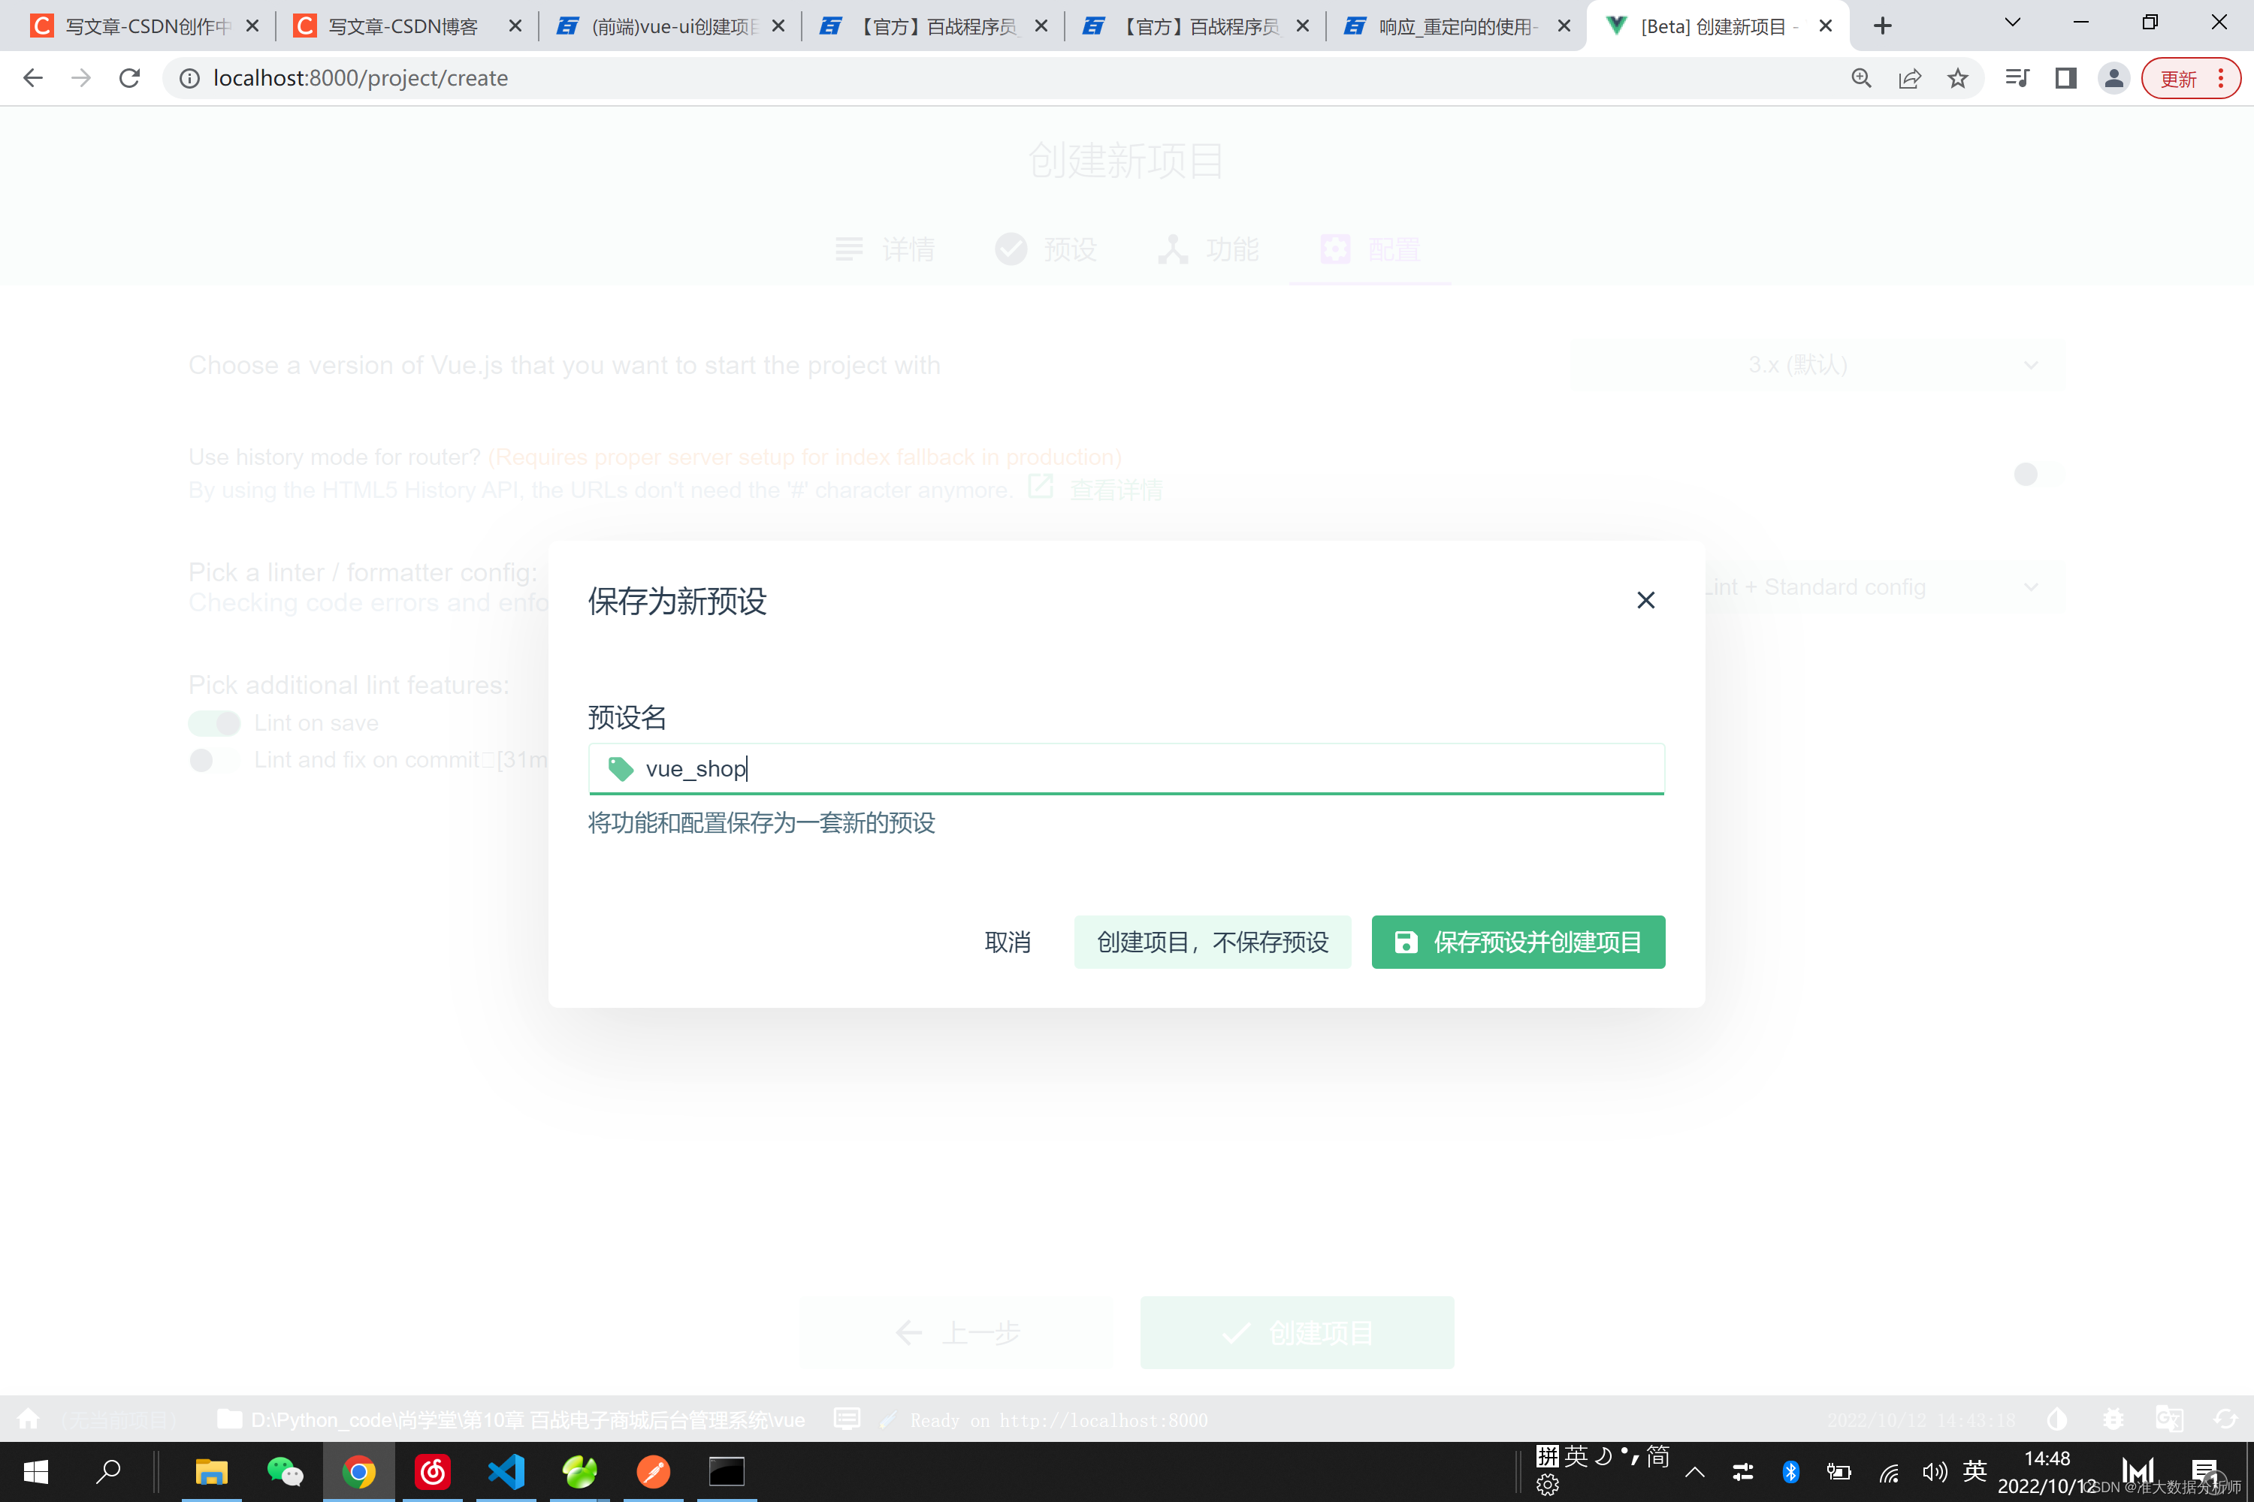The image size is (2254, 1502).
Task: Open a new browser tab
Action: point(1882,26)
